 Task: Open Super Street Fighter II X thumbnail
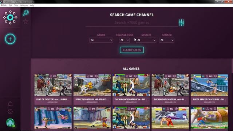pyautogui.click(x=209, y=85)
